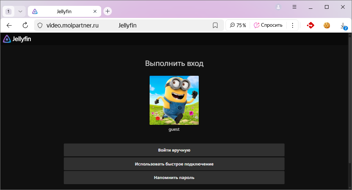Open the cookie extension icon
Viewport: 352px width, 190px height.
pyautogui.click(x=327, y=25)
